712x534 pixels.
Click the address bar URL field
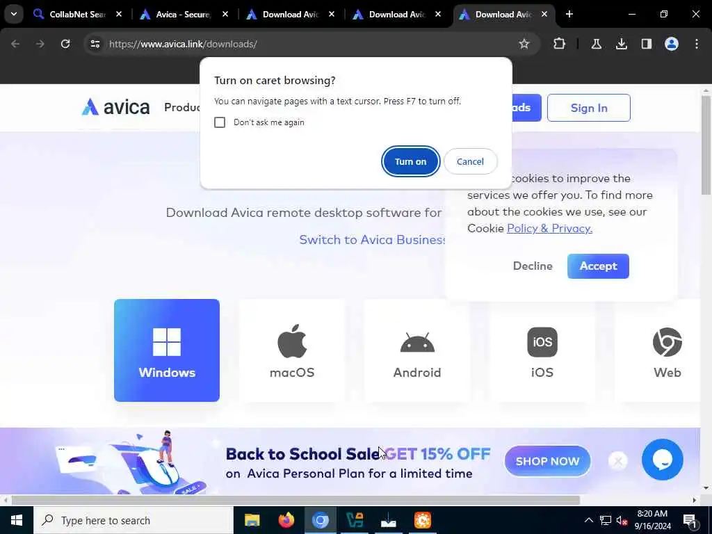pyautogui.click(x=311, y=44)
